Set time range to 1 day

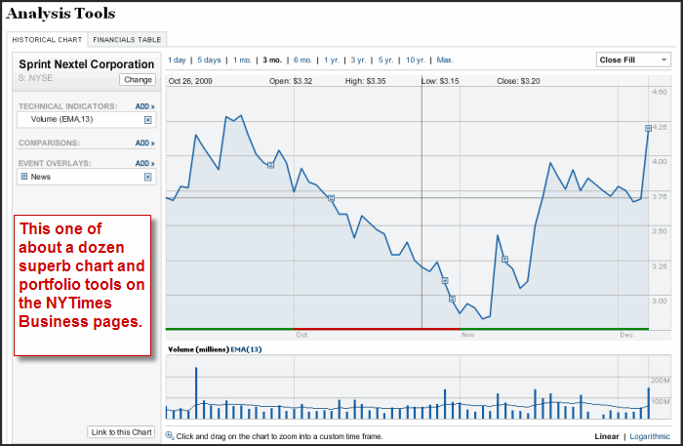pyautogui.click(x=177, y=61)
